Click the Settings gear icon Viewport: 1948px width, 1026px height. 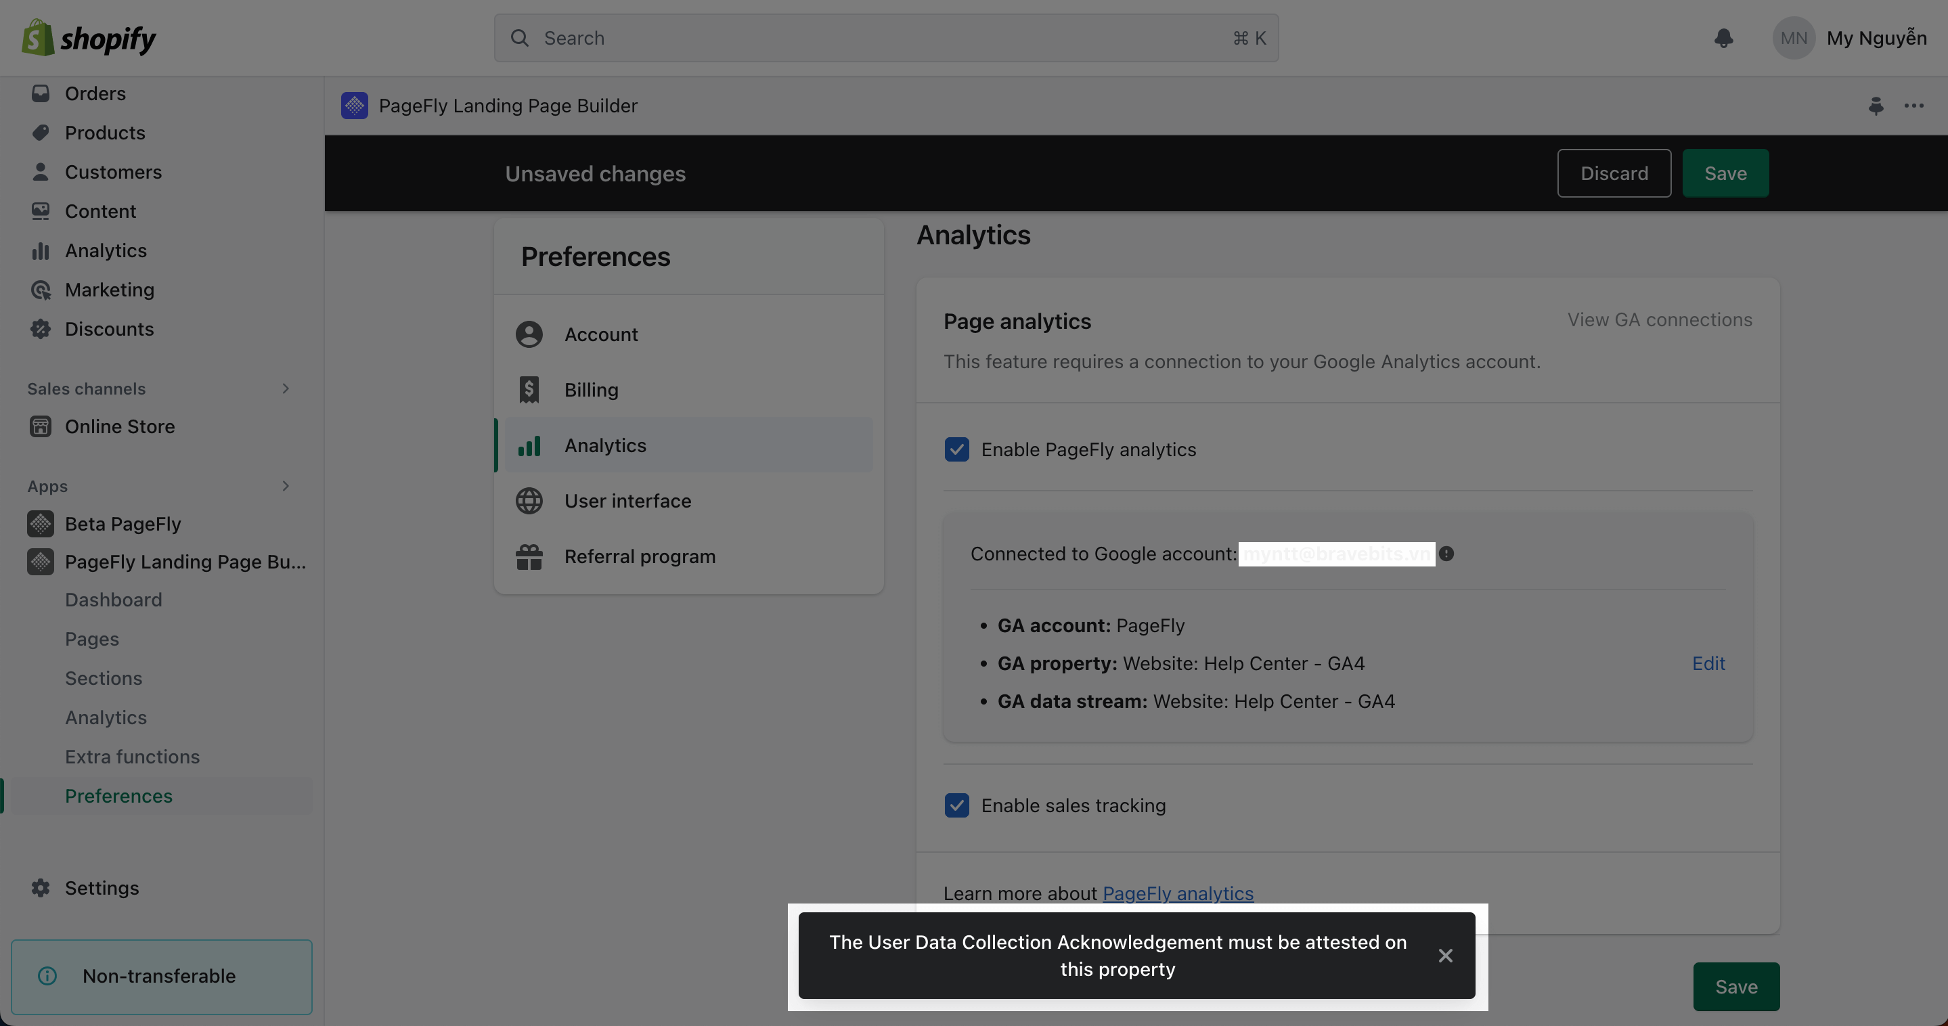(x=41, y=888)
